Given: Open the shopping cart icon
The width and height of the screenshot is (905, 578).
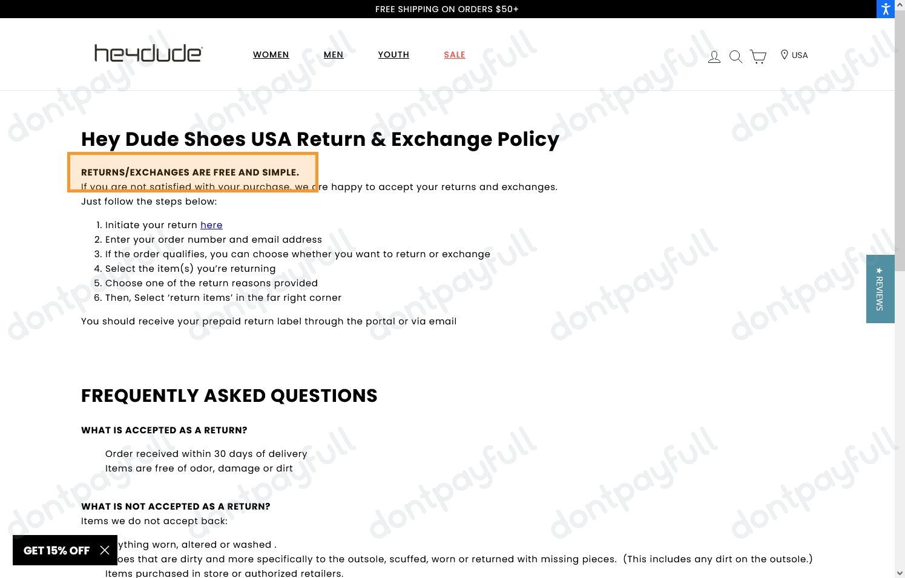Looking at the screenshot, I should point(758,56).
